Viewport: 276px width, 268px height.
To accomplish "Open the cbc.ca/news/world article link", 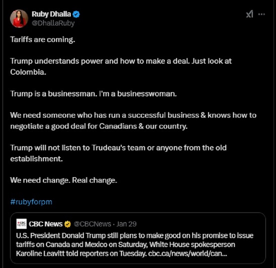I will tap(188, 254).
